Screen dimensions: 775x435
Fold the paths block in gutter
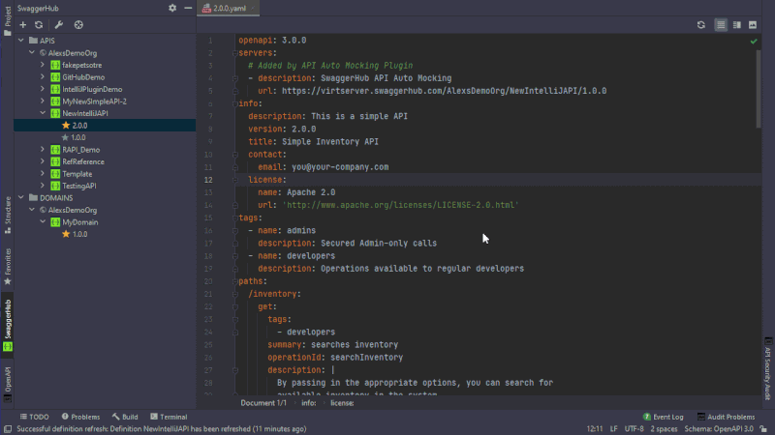[x=234, y=281]
